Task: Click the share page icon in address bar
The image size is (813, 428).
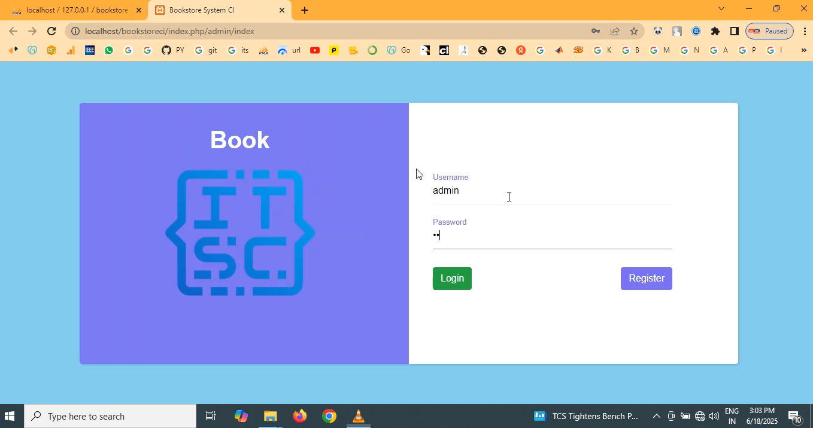Action: [614, 31]
